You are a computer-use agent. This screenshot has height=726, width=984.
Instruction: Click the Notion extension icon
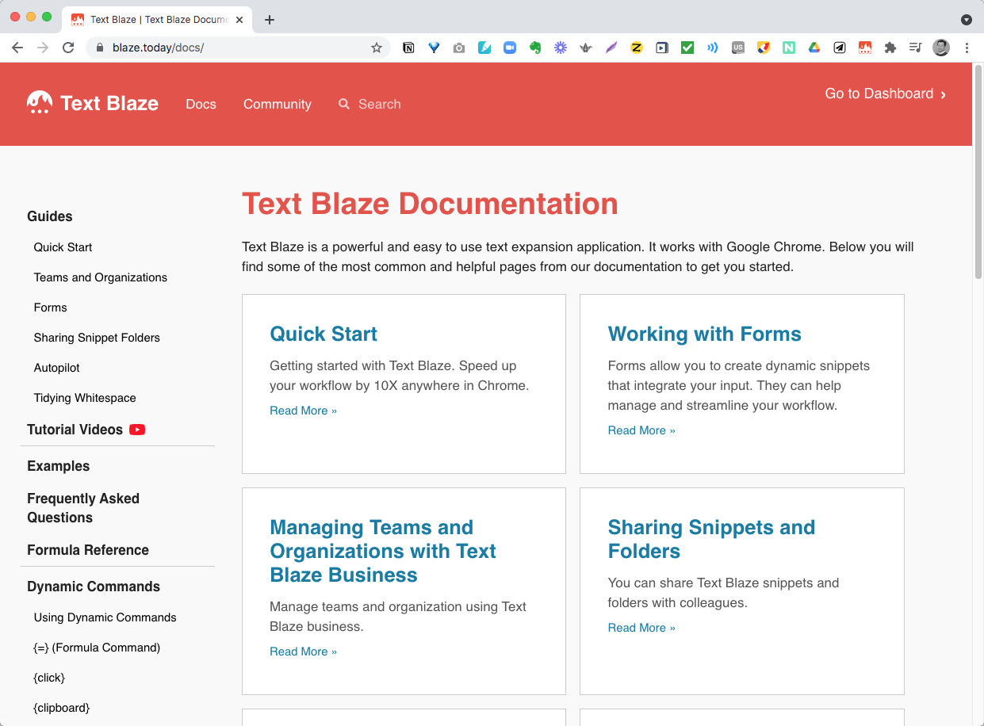coord(408,48)
